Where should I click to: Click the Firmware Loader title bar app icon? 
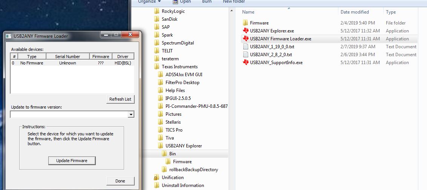tap(9, 36)
